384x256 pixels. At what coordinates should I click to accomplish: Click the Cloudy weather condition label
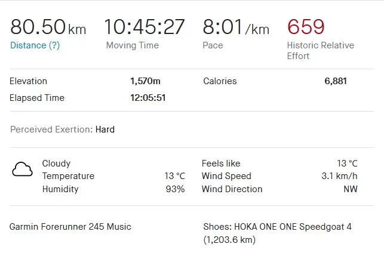click(56, 164)
